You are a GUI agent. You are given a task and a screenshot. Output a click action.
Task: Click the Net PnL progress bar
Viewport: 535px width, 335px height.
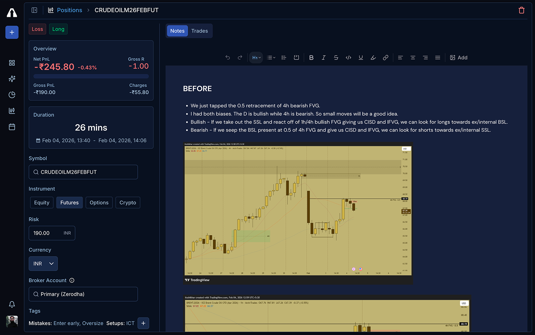pyautogui.click(x=91, y=76)
